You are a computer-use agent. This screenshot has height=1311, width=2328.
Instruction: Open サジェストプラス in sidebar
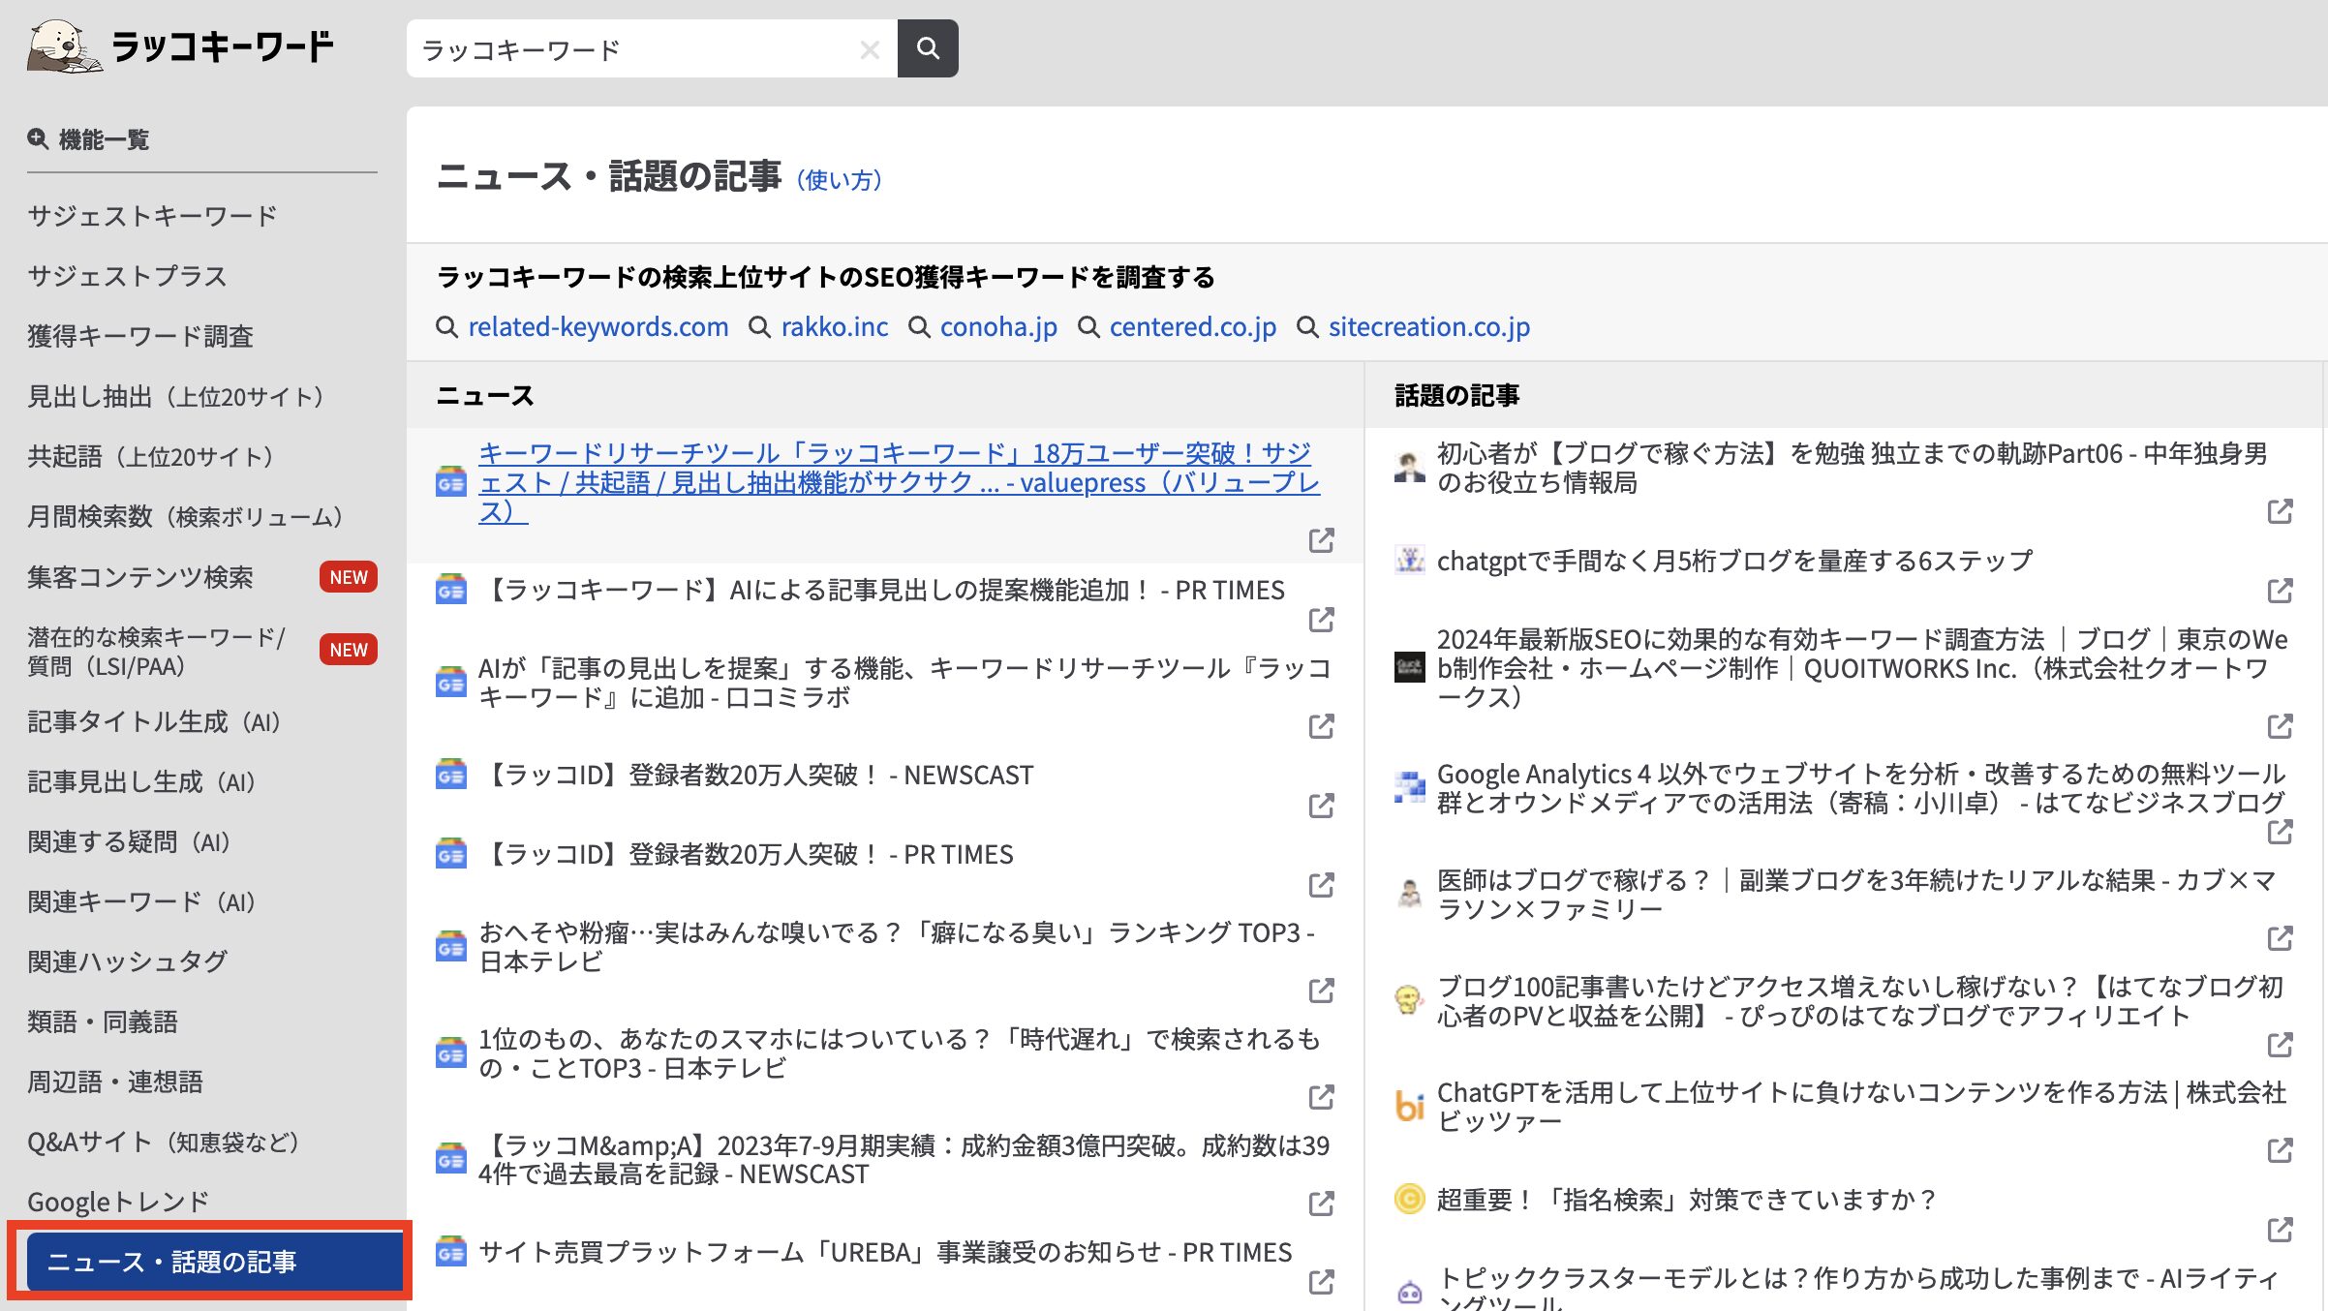point(127,276)
